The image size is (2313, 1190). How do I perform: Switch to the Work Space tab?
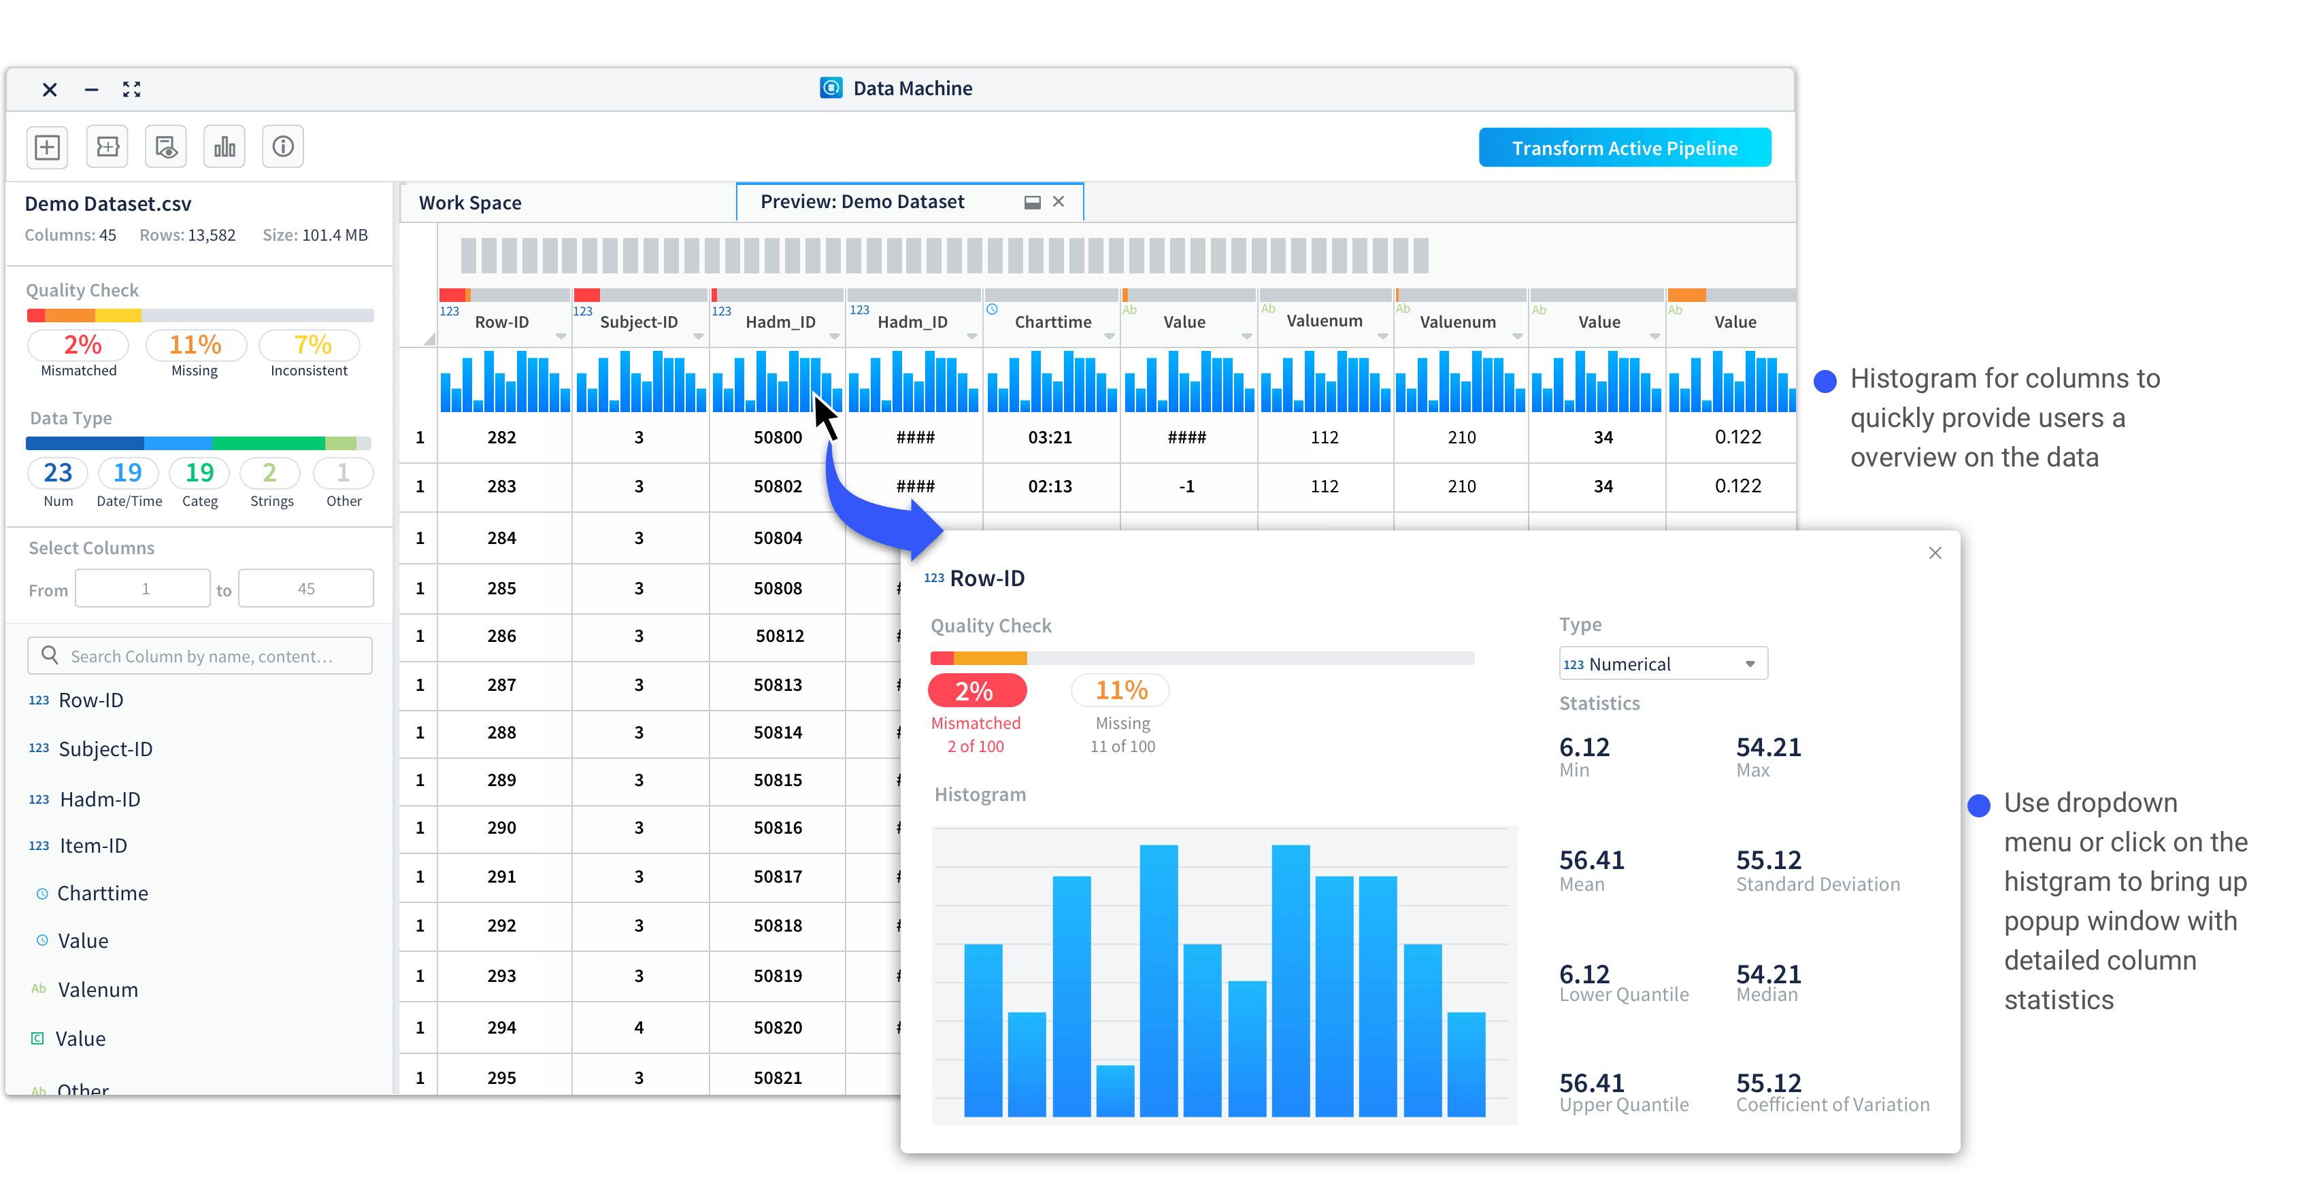[469, 203]
